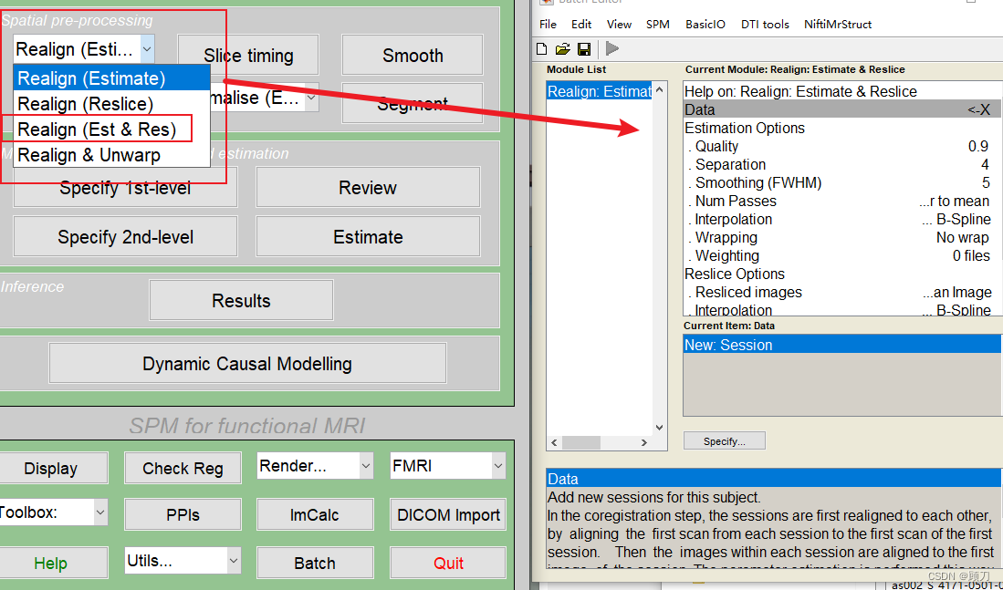Click the Save Batch floppy disk icon

(583, 48)
